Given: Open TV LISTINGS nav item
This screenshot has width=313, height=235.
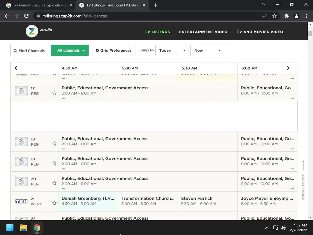Looking at the screenshot, I should pyautogui.click(x=157, y=32).
